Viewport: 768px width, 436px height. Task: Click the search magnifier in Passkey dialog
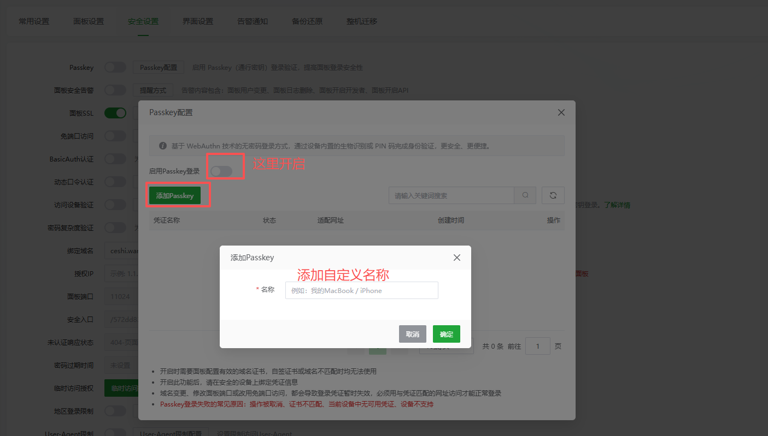525,195
